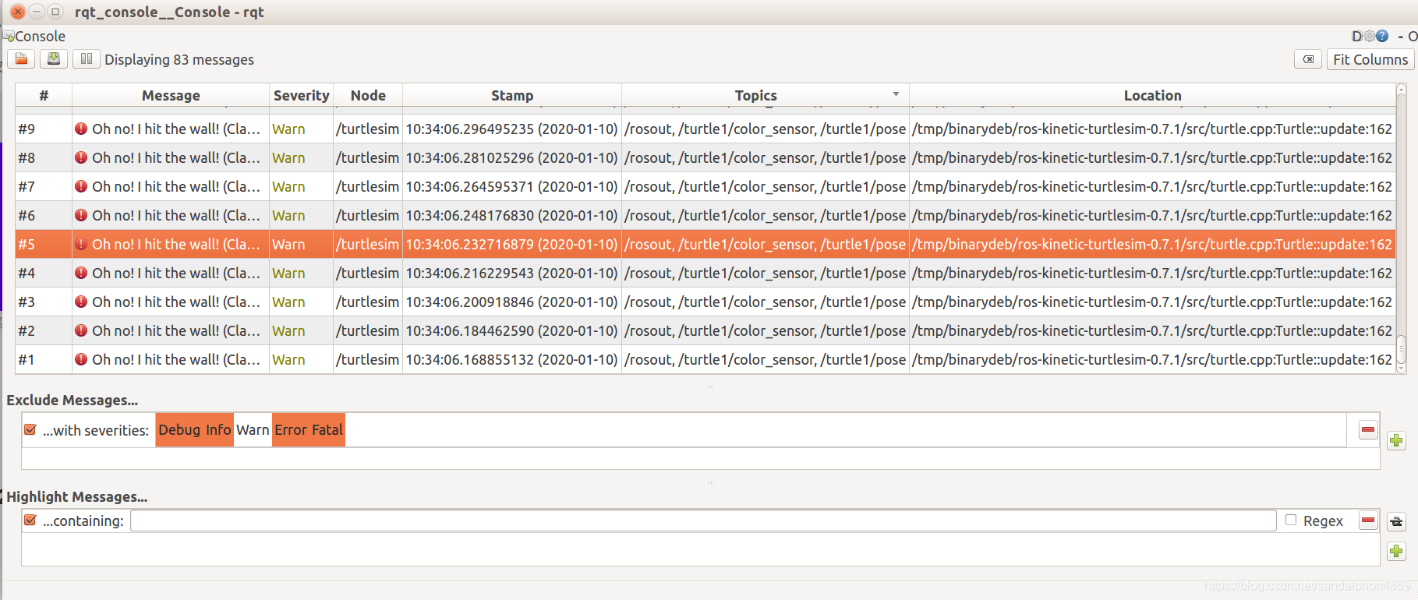Click the Console plugin envelope icon
1418x600 pixels.
point(9,36)
